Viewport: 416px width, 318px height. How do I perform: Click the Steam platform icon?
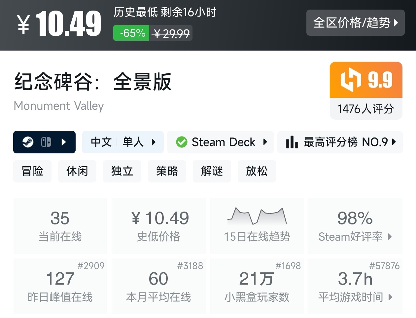[28, 142]
